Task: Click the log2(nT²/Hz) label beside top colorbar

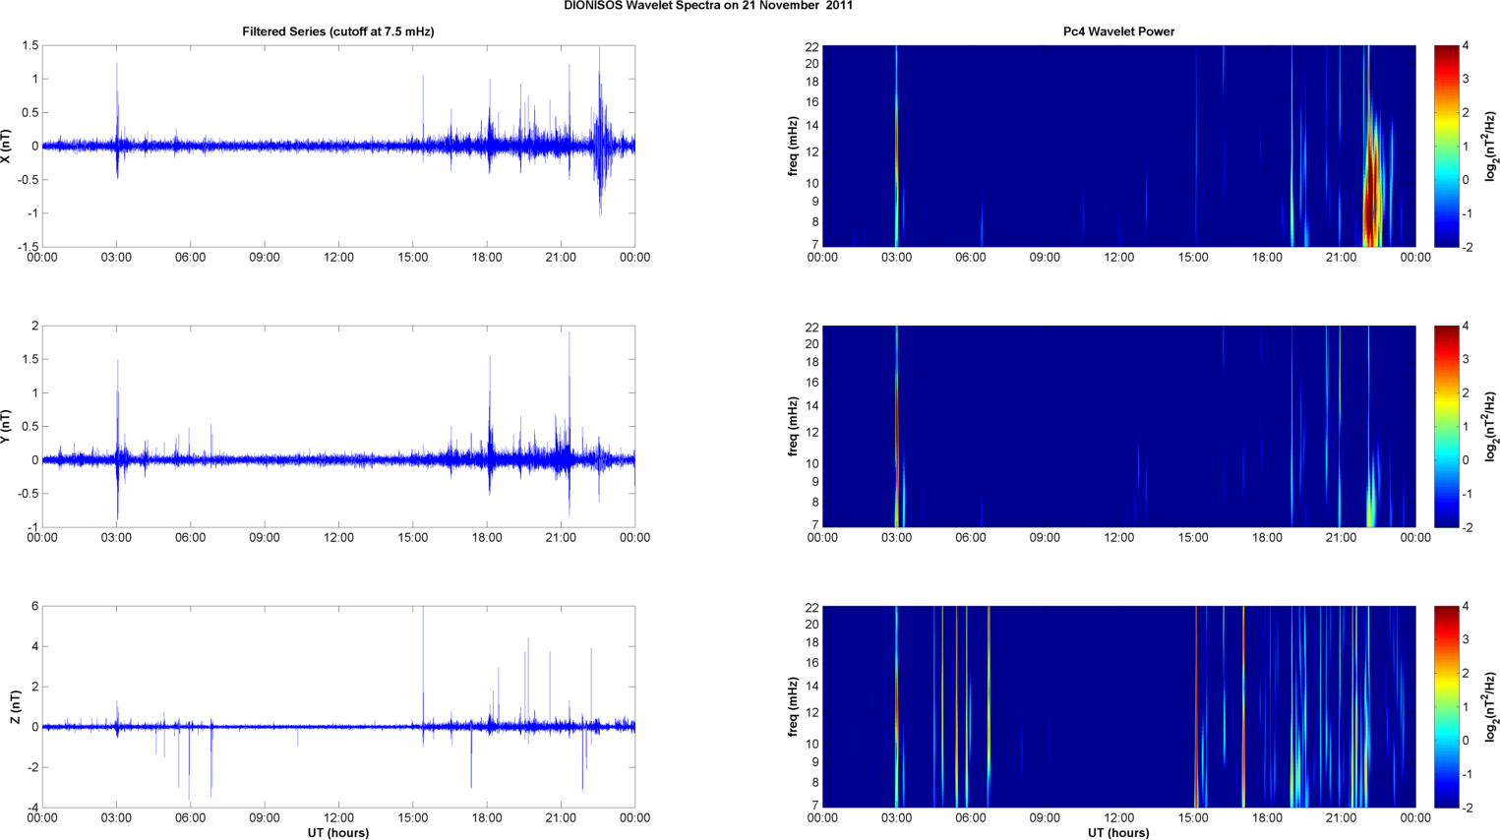Action: (1490, 147)
